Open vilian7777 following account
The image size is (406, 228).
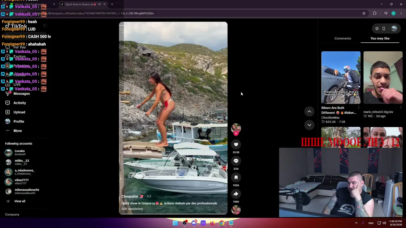(22, 181)
